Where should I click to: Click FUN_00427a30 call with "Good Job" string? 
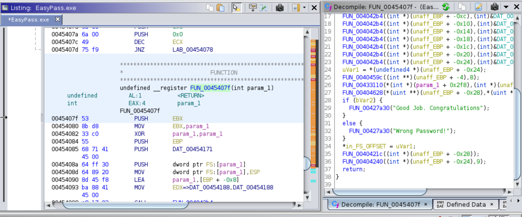coord(369,108)
